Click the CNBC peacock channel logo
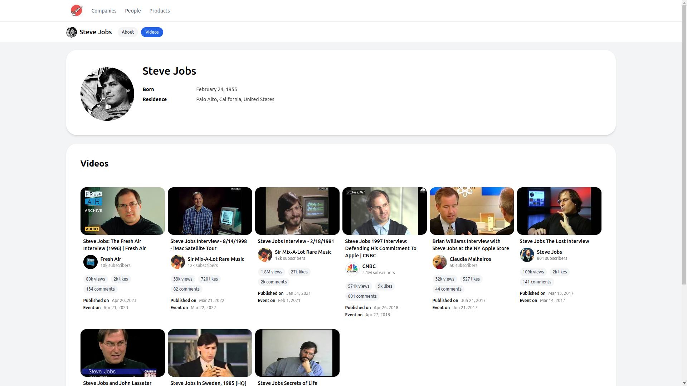 [x=352, y=269]
